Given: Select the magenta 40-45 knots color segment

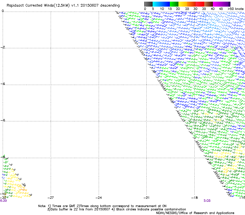Looking at the screenshot, I should pyautogui.click(x=217, y=4).
